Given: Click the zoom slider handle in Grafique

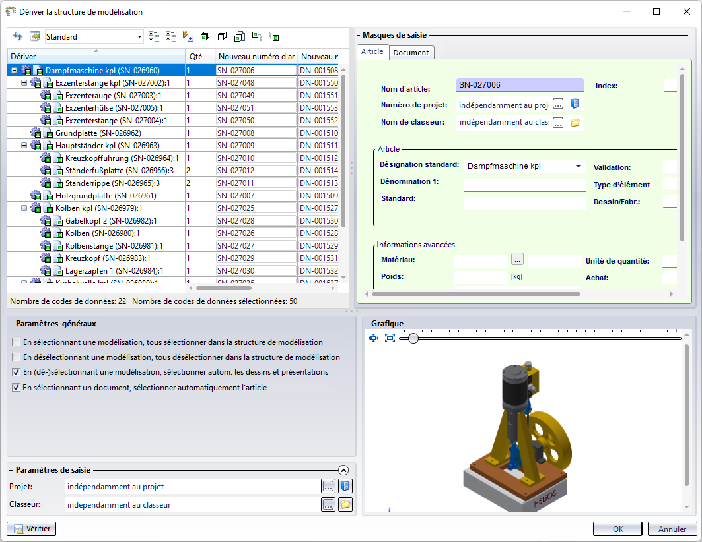Looking at the screenshot, I should tap(413, 338).
